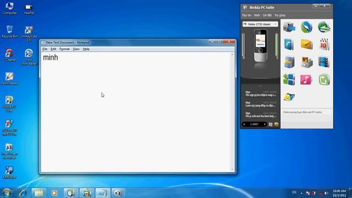Click the EN language indicator in the tray

pos(294,193)
